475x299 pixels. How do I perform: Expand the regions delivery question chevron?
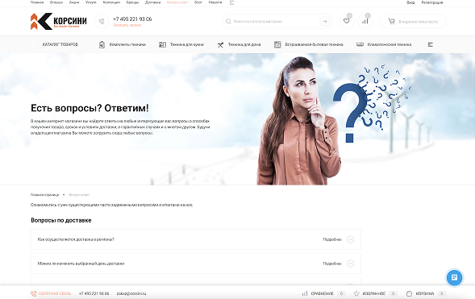point(350,239)
